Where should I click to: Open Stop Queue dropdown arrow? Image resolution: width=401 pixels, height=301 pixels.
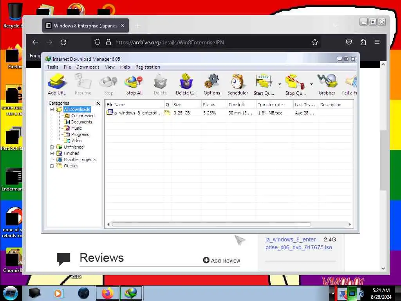pos(311,84)
